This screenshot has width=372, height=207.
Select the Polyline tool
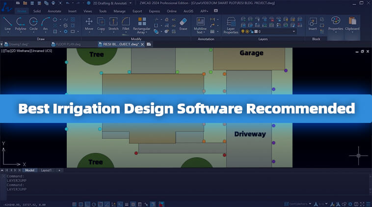click(21, 24)
